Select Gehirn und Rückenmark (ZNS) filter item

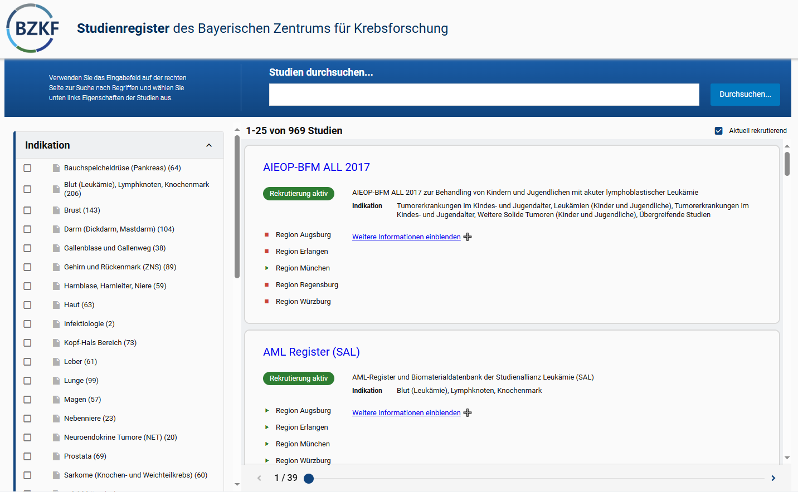point(120,267)
